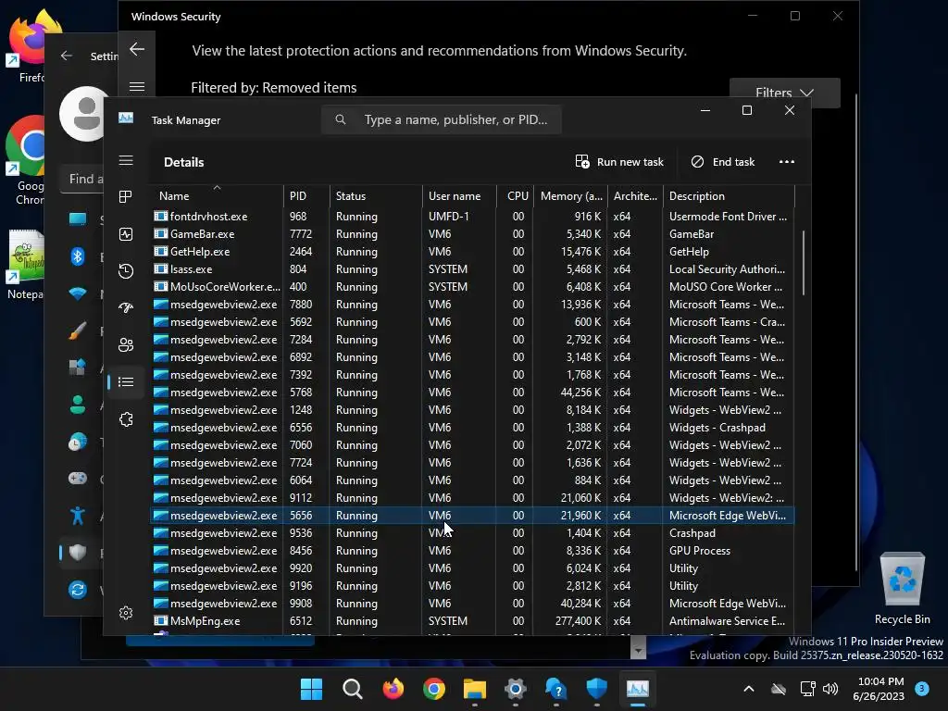This screenshot has height=711, width=948.
Task: Open Get Help app from taskbar
Action: pyautogui.click(x=556, y=689)
